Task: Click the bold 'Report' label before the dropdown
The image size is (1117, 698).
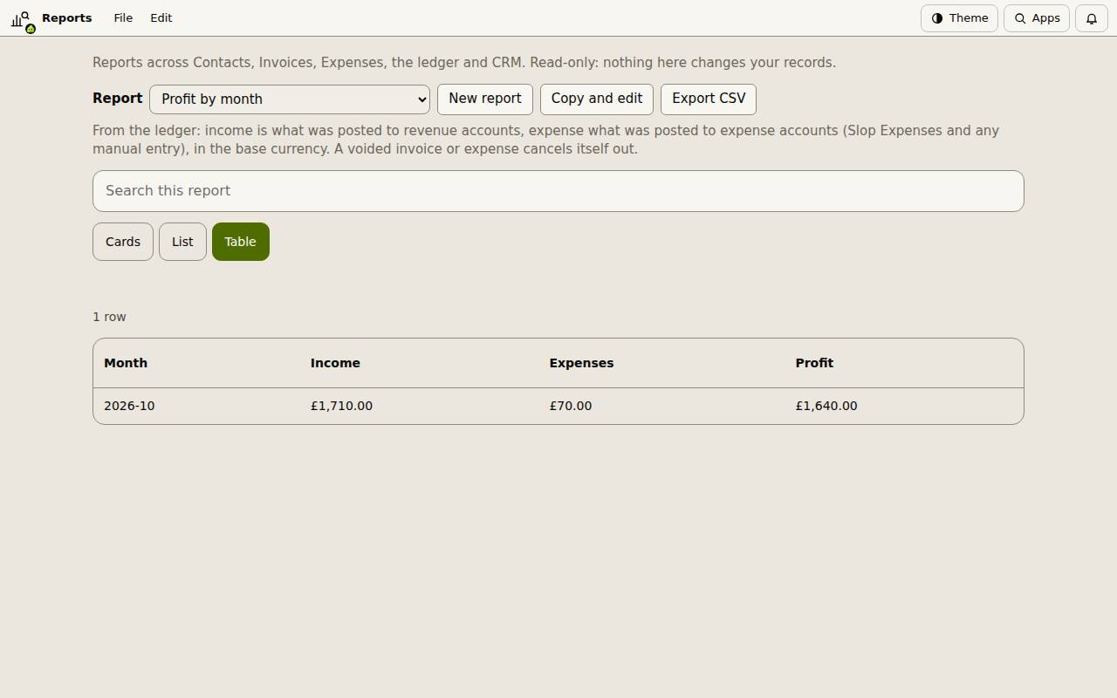Action: (x=117, y=99)
